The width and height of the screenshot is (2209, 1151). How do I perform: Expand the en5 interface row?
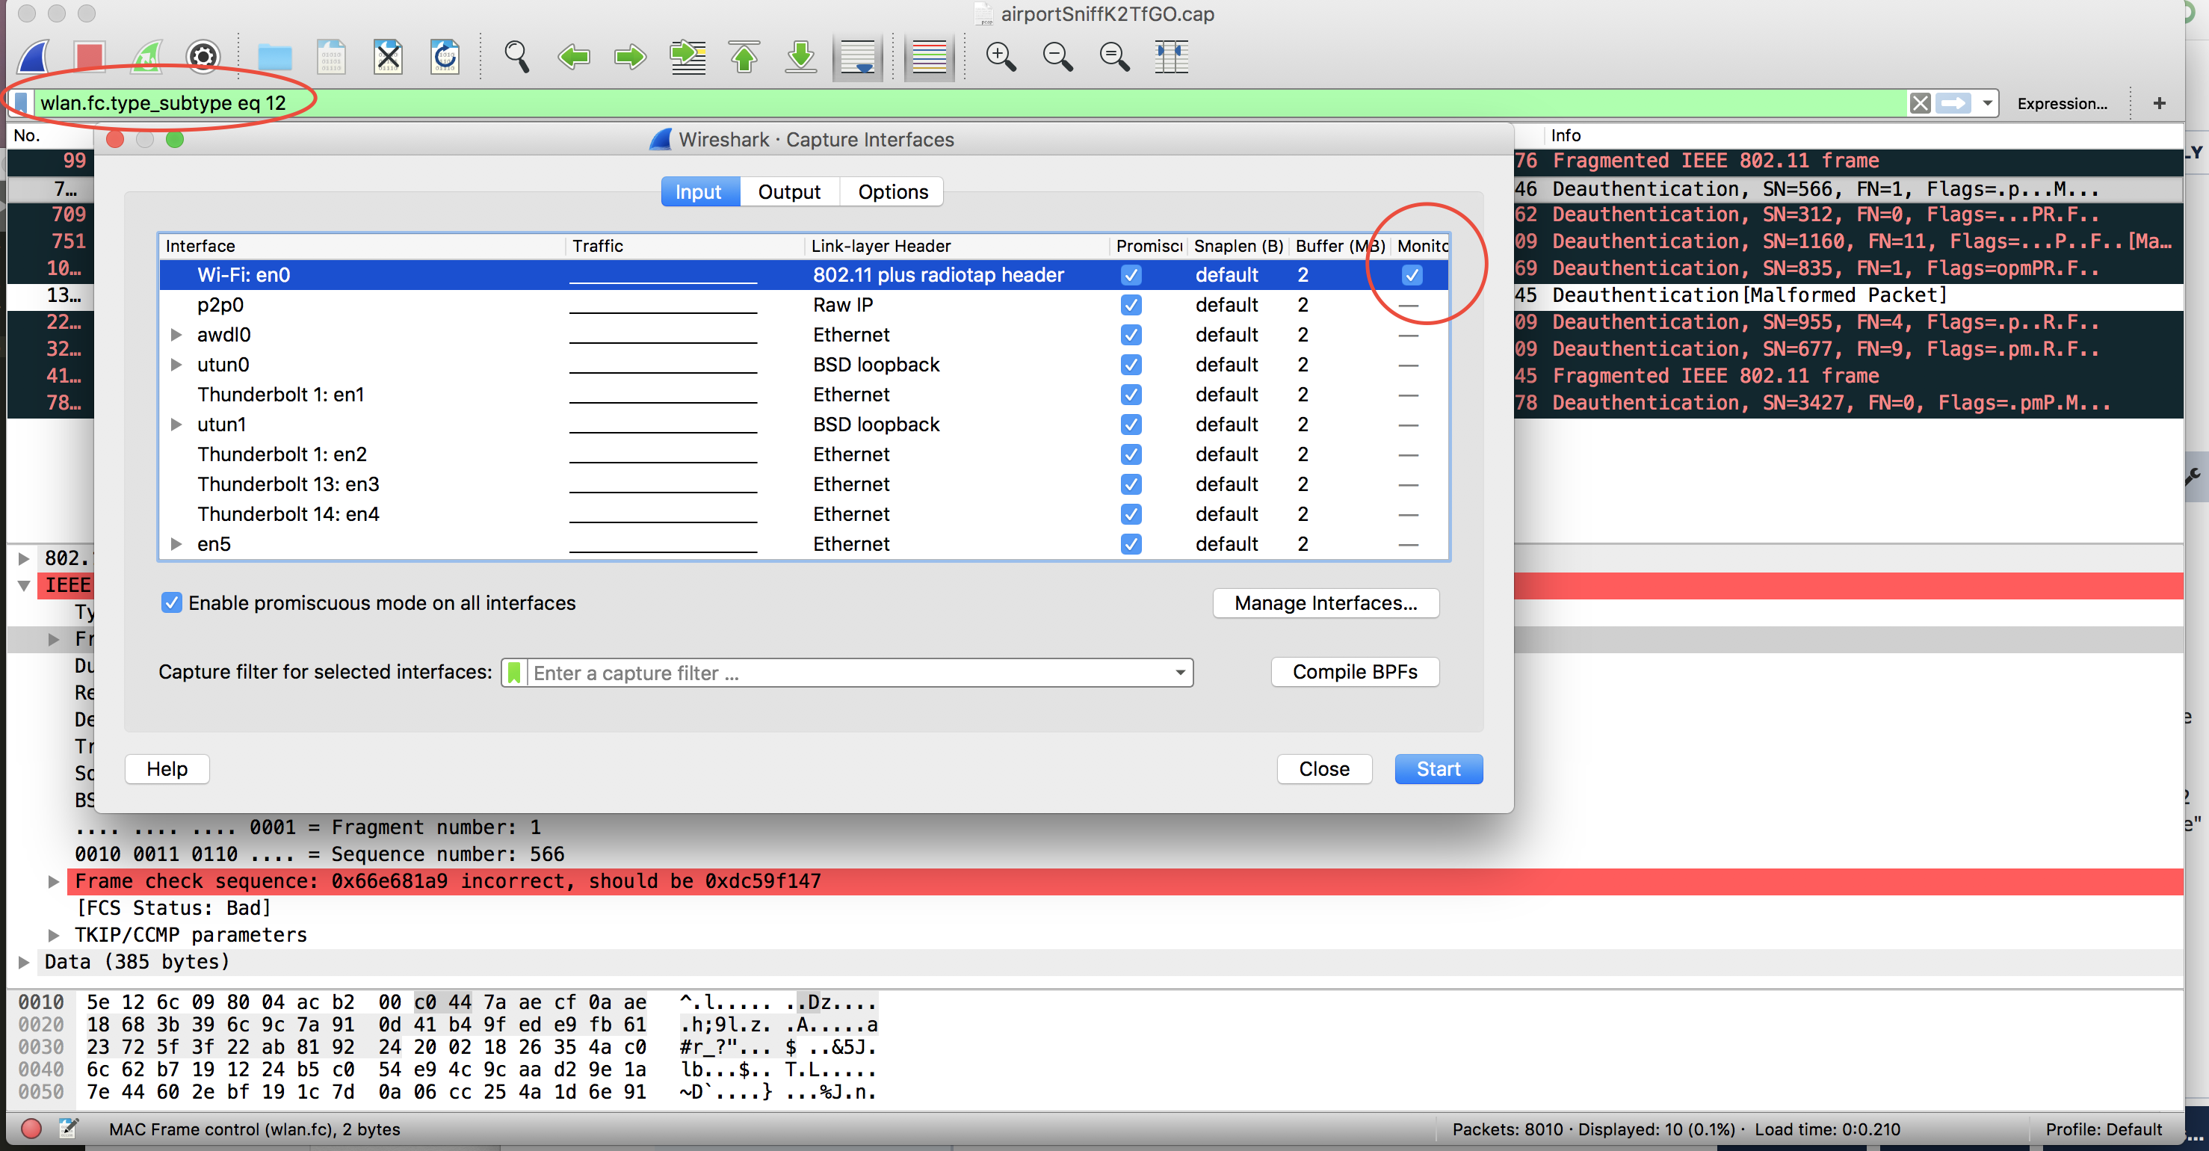point(176,544)
